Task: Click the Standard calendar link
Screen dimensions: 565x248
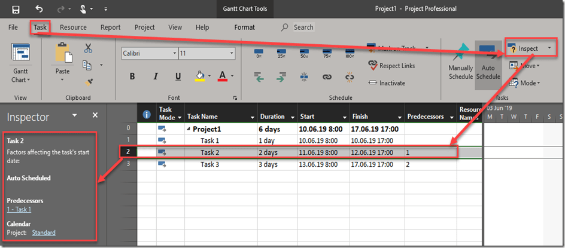Action: click(44, 232)
